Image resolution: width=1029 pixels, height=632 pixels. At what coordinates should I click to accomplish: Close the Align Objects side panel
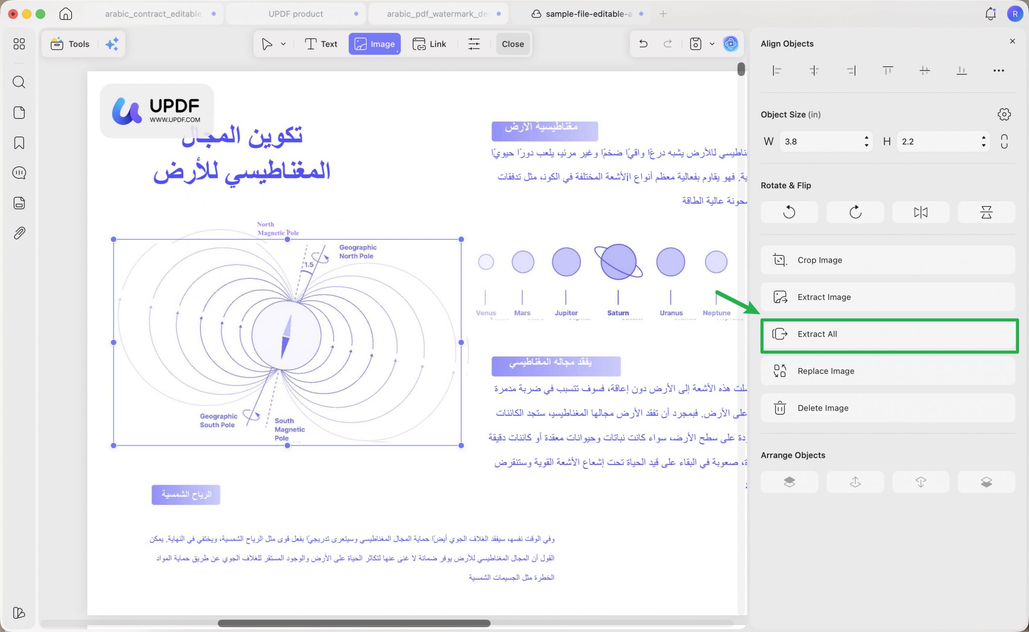pos(1012,41)
